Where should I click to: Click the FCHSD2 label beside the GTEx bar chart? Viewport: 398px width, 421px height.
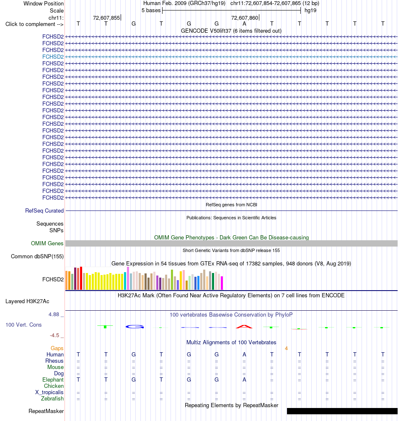[53, 280]
